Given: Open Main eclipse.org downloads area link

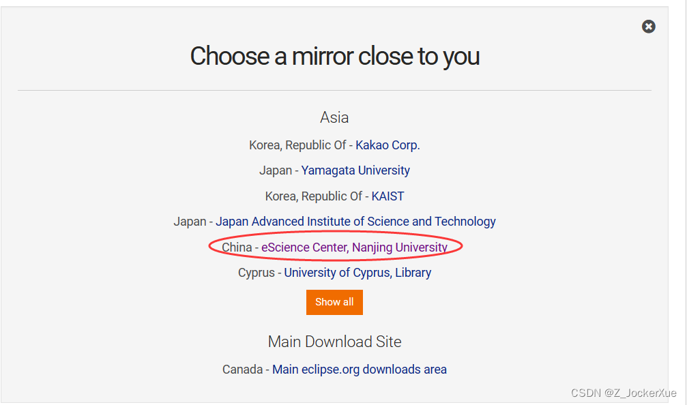Looking at the screenshot, I should pos(359,370).
